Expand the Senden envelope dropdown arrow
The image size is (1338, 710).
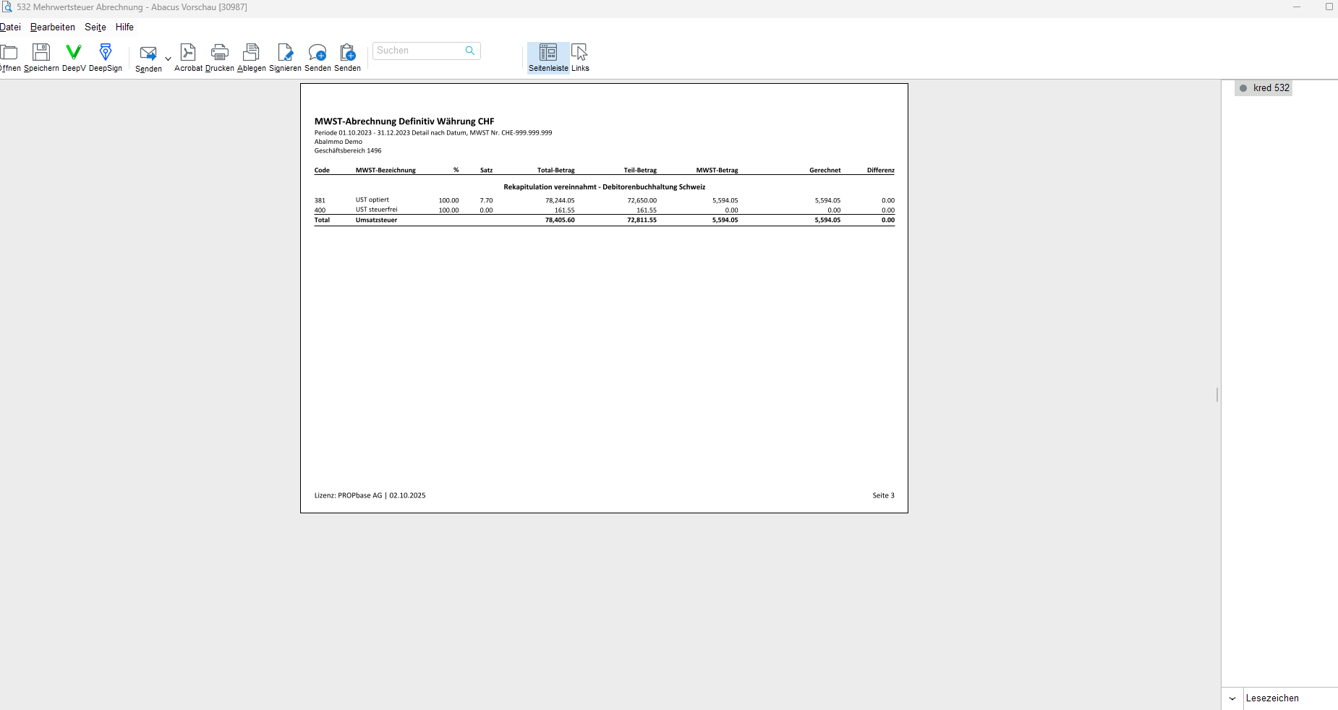168,59
